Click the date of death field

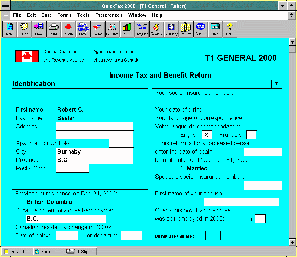262,152
